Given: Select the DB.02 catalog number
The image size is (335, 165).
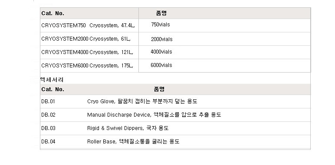Looking at the screenshot, I should (48, 115).
